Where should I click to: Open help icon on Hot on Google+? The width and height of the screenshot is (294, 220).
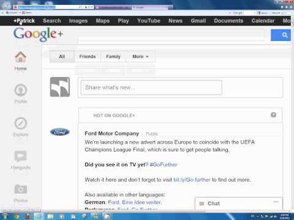pyautogui.click(x=273, y=115)
